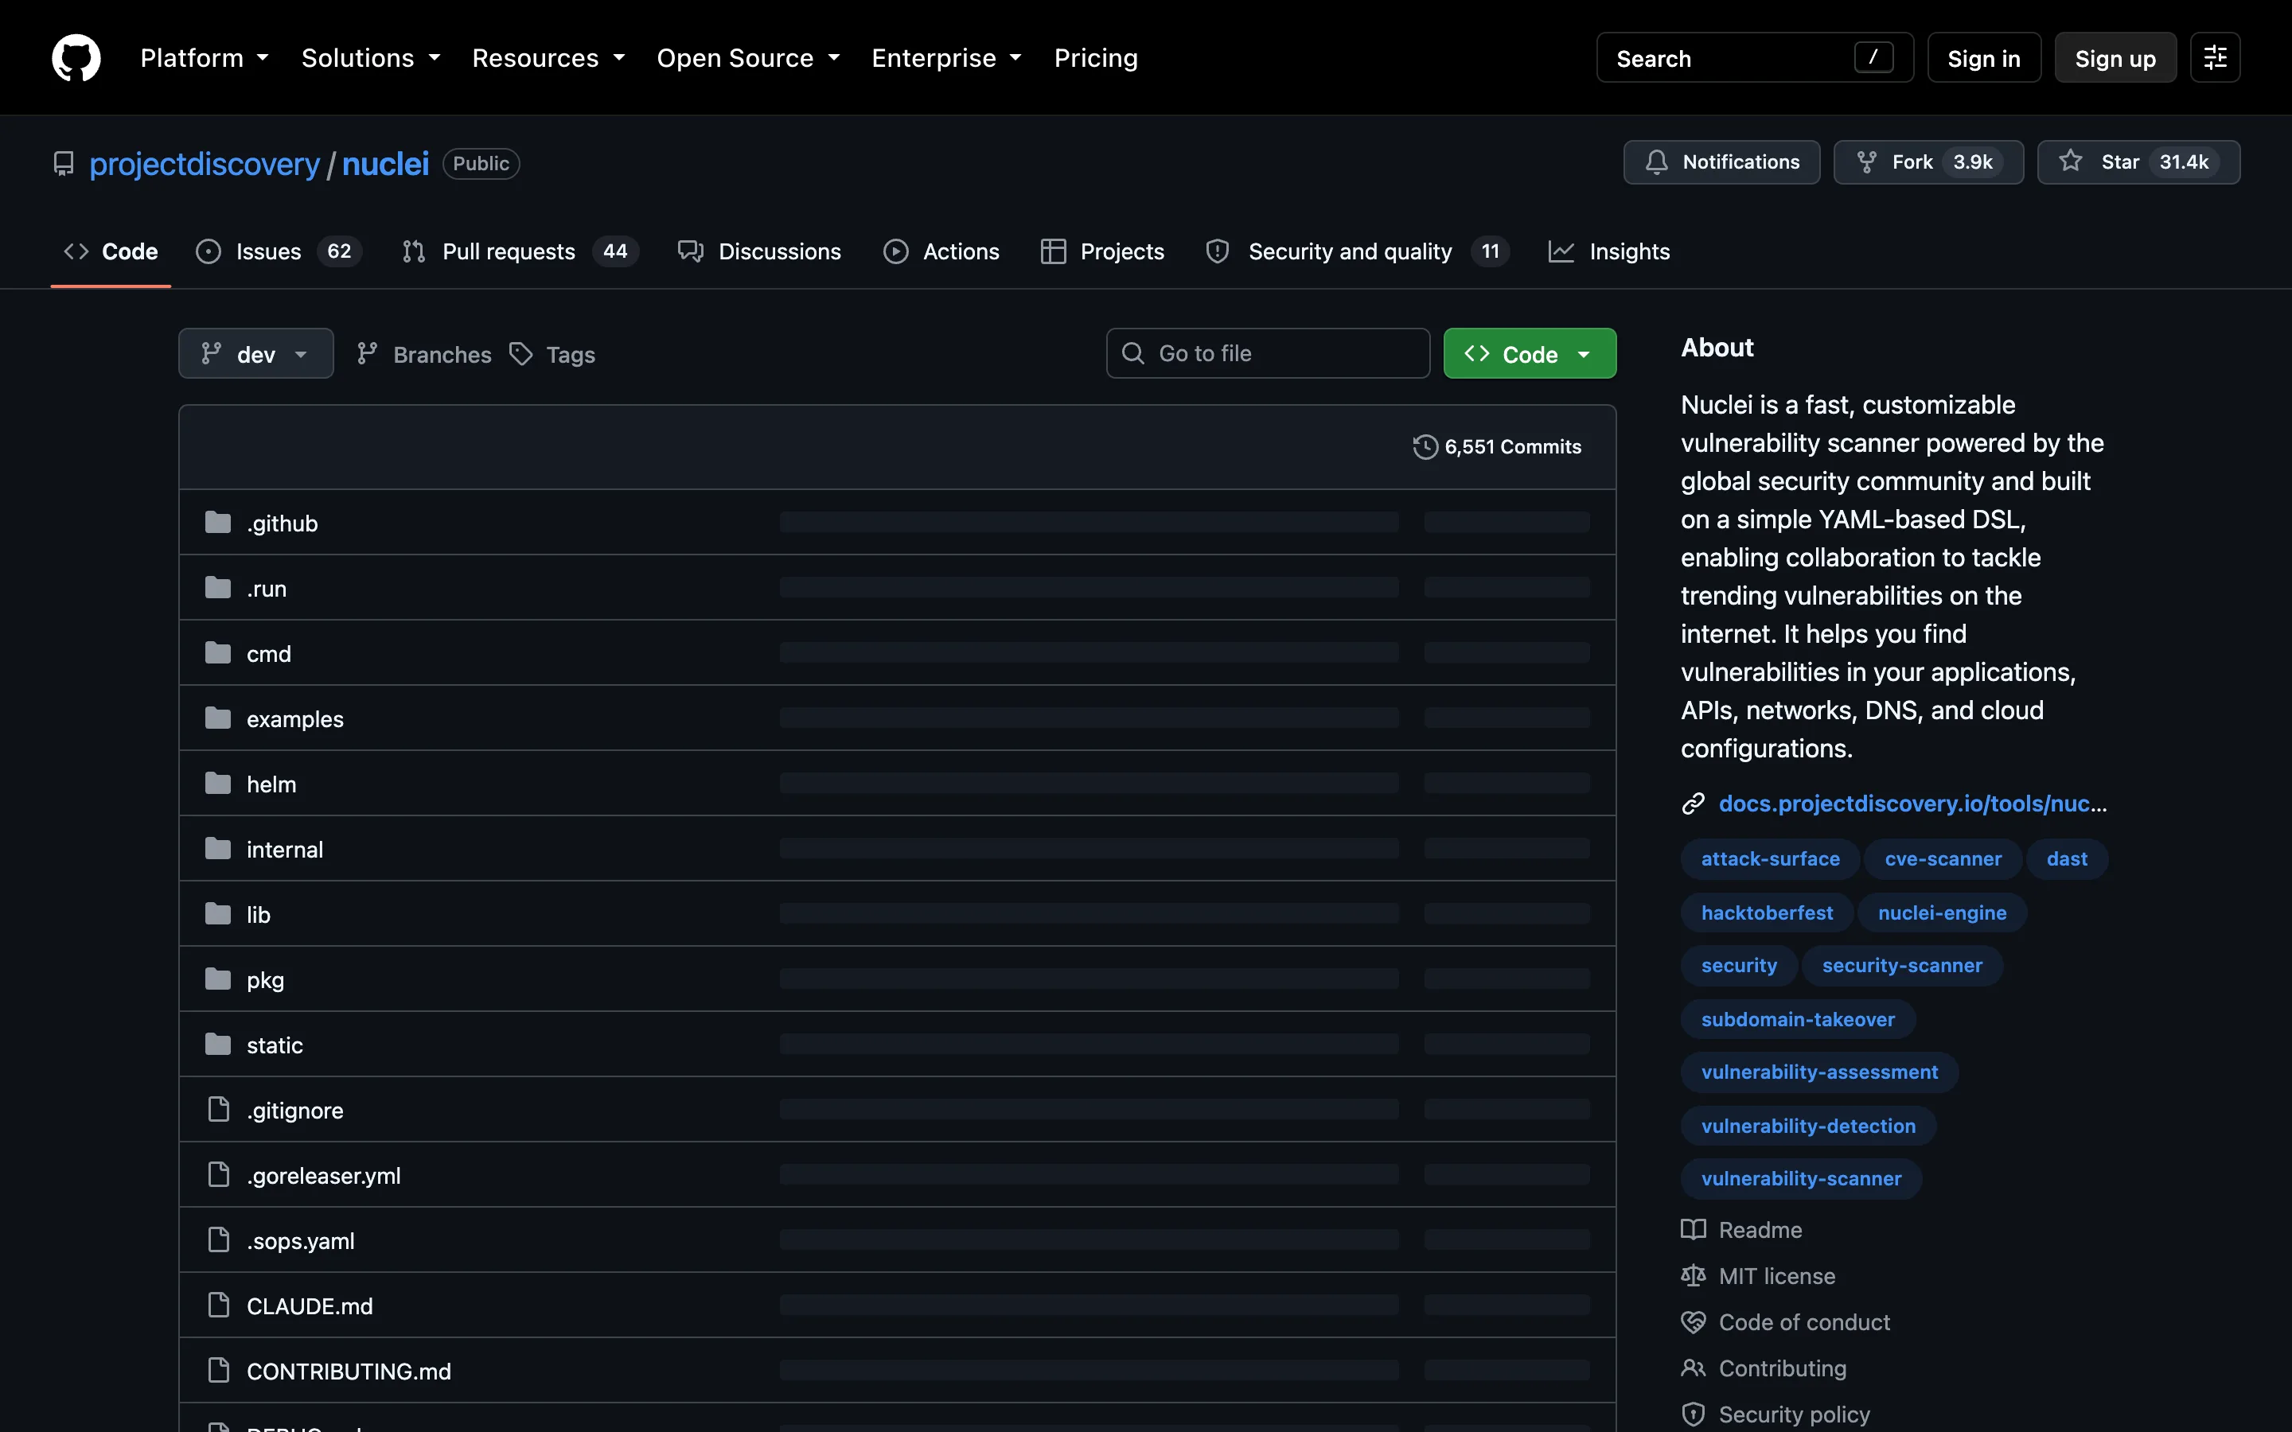Open the Platform dropdown menu
The image size is (2292, 1432).
[205, 58]
